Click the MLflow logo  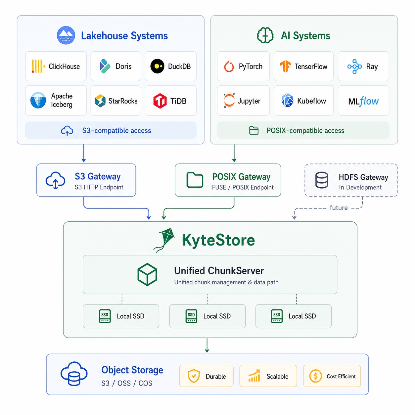(x=363, y=101)
